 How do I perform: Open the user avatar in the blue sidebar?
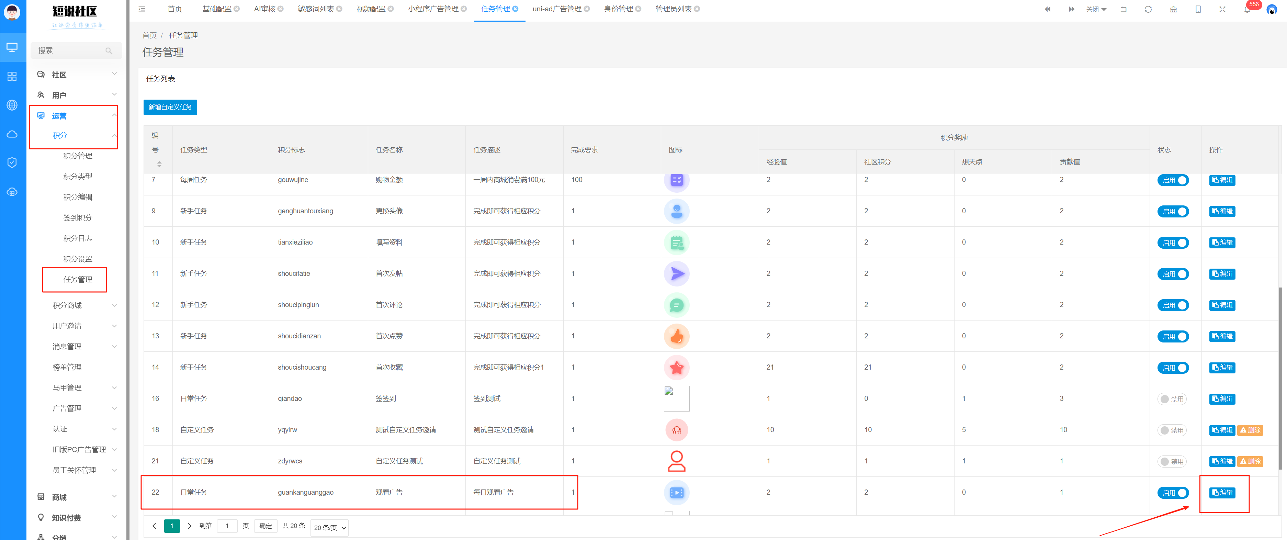12,12
